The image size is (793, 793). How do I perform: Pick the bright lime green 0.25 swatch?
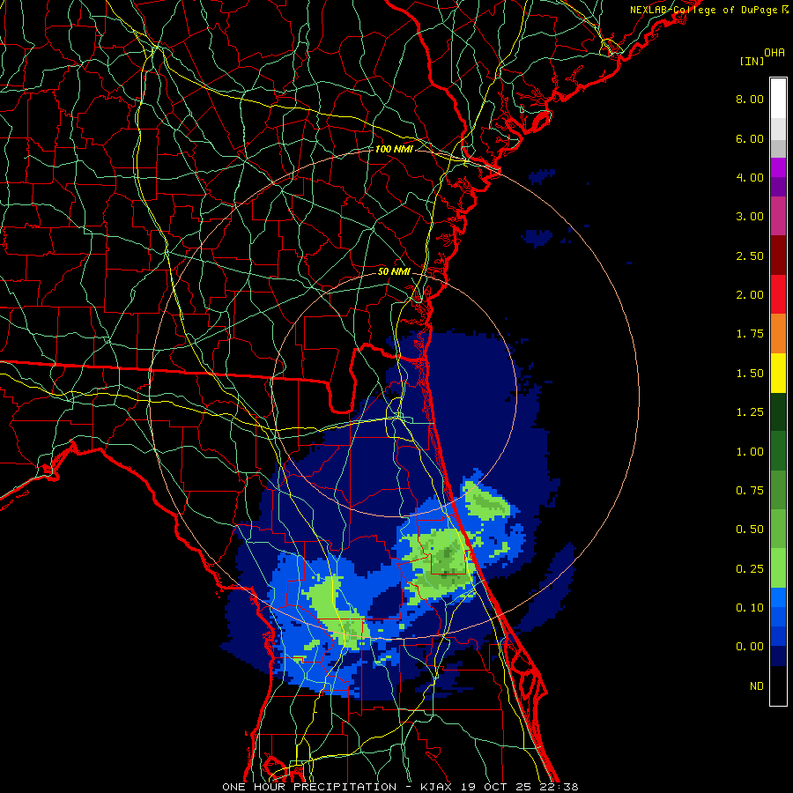778,568
